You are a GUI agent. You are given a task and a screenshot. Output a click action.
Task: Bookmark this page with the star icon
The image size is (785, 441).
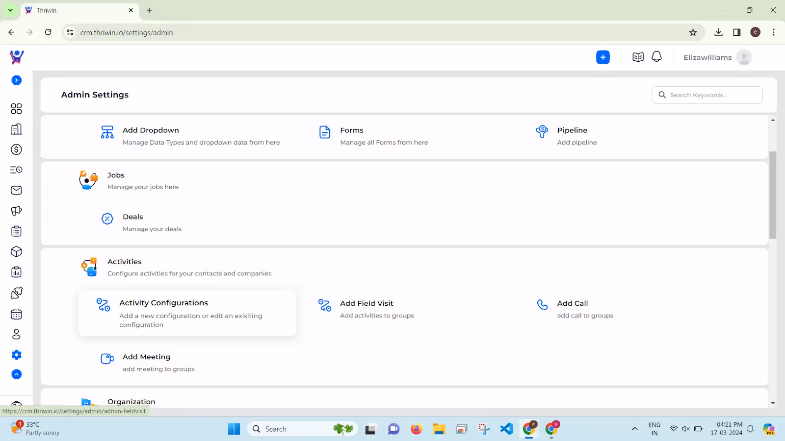(x=693, y=32)
